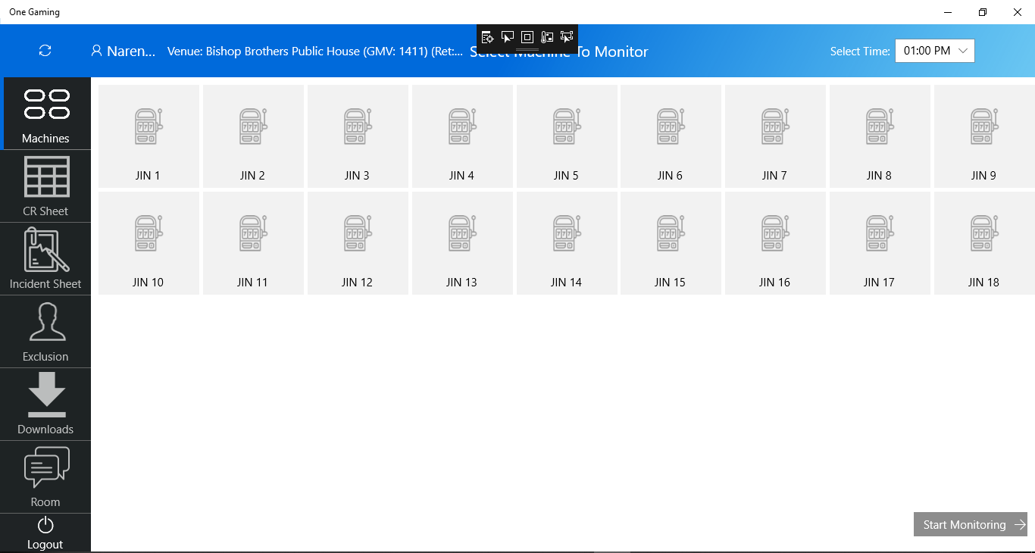The height and width of the screenshot is (553, 1035).
Task: Select slot machine JIN 7
Action: click(x=775, y=136)
